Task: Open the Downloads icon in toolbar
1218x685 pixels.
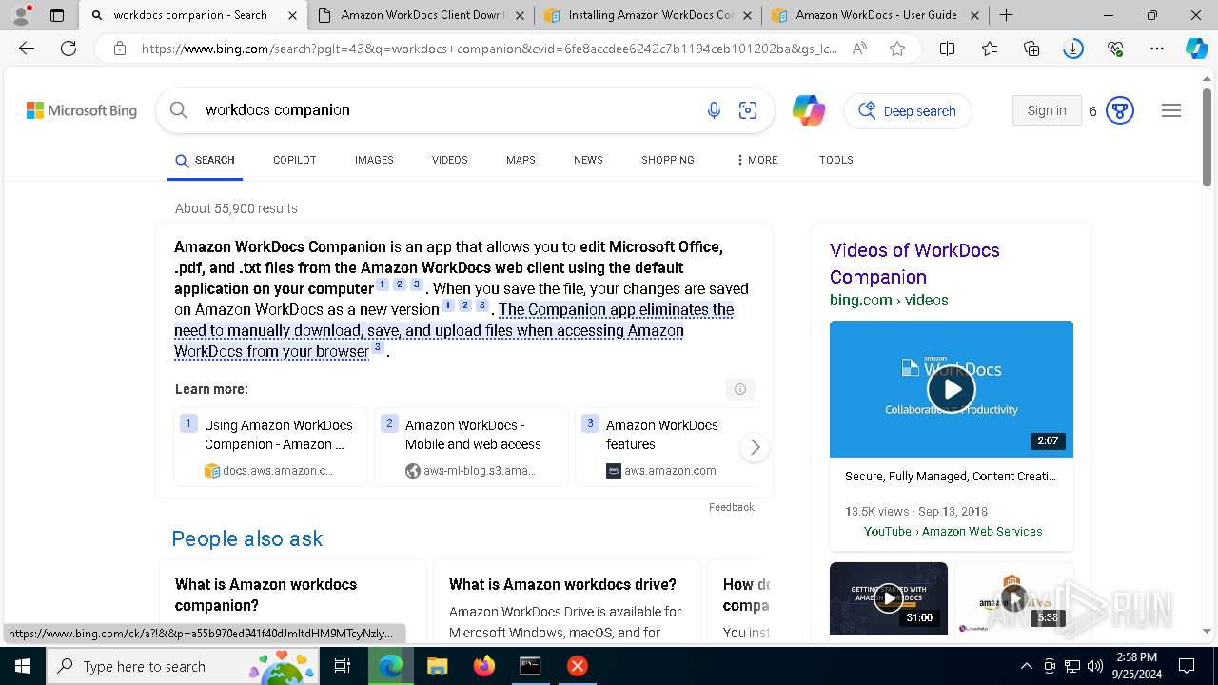Action: (x=1073, y=49)
